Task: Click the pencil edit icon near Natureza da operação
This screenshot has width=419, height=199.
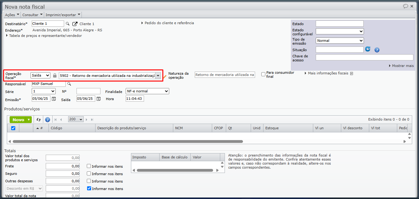Action: click(165, 76)
